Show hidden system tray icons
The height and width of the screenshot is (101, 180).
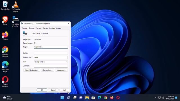[156, 98]
